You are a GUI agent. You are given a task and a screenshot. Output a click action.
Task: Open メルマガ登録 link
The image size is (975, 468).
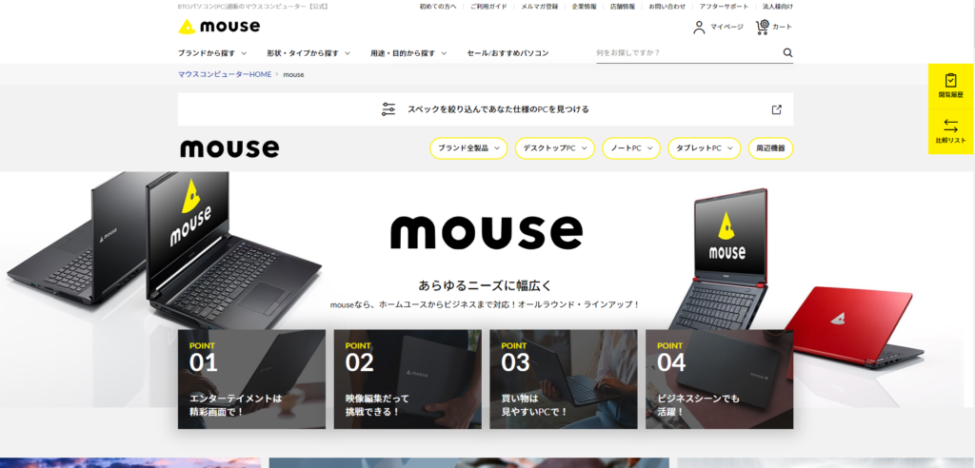pyautogui.click(x=539, y=7)
